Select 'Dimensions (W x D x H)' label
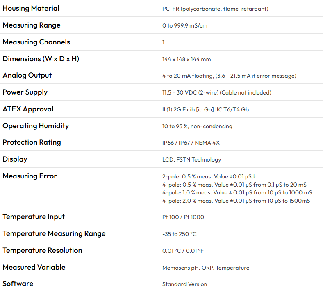This screenshot has height=291, width=323. click(41, 59)
